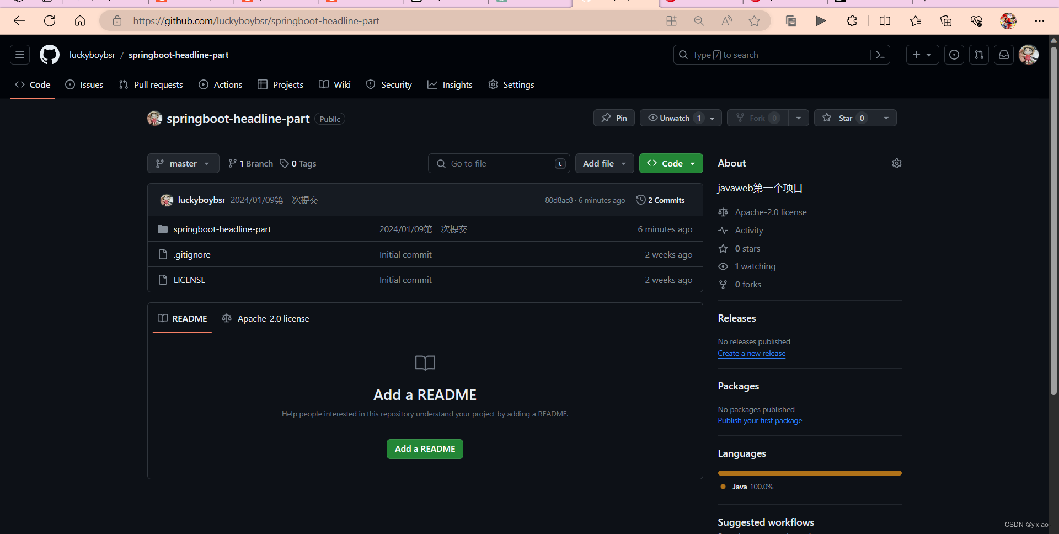This screenshot has height=534, width=1059.
Task: Open the 1 Branch link
Action: click(x=250, y=163)
